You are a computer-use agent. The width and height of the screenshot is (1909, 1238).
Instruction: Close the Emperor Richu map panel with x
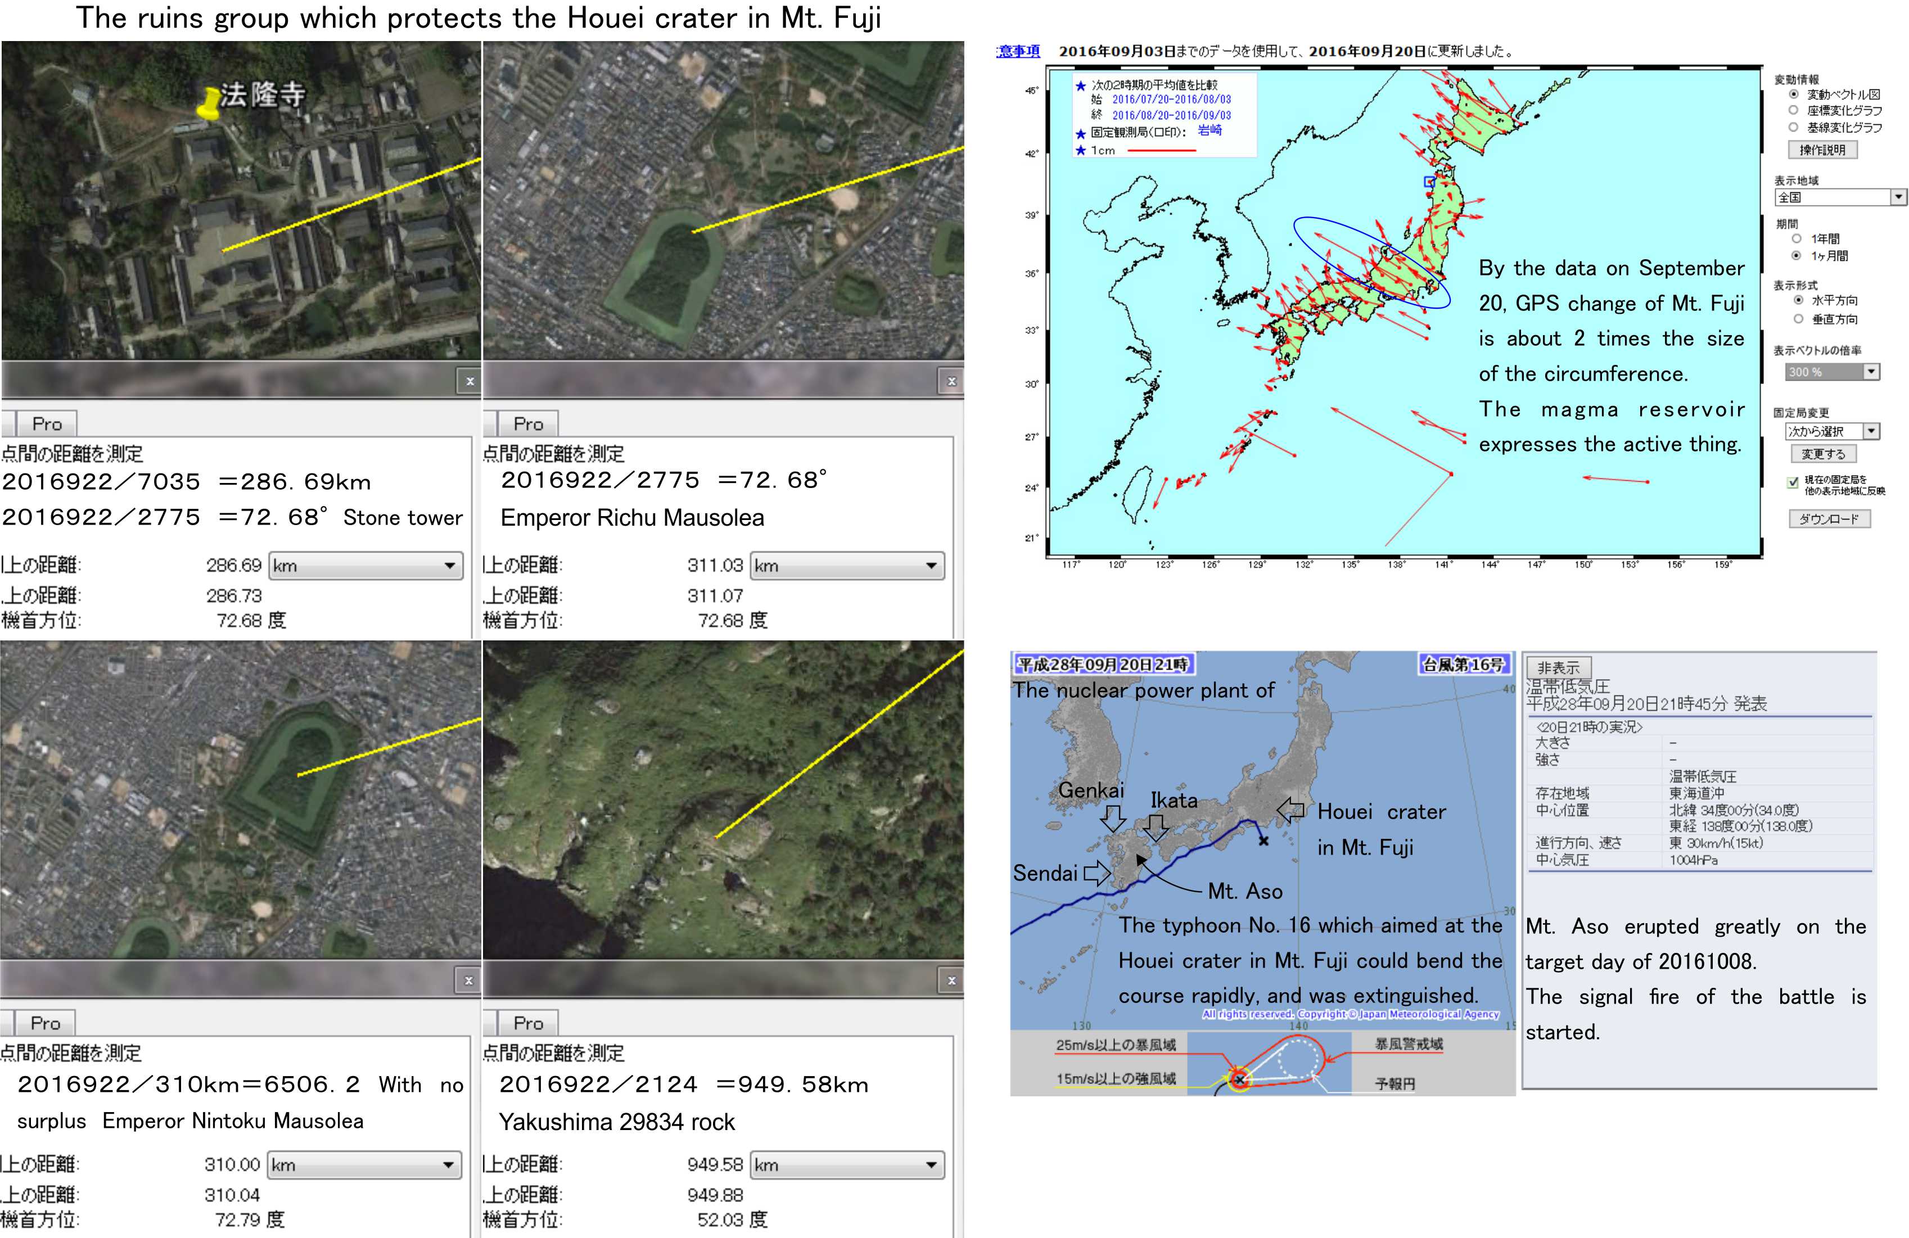tap(951, 381)
